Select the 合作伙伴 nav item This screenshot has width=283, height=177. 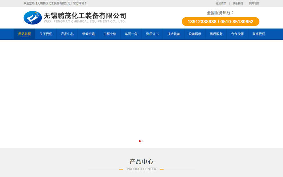tap(237, 34)
